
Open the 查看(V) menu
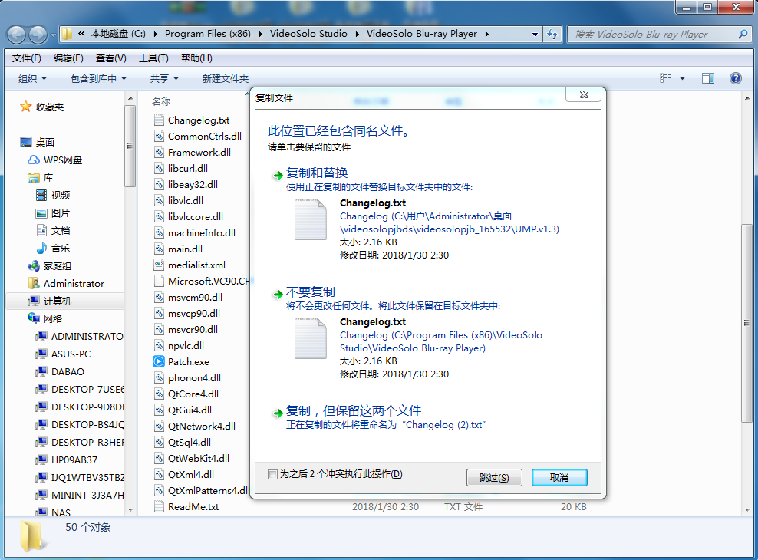click(110, 58)
